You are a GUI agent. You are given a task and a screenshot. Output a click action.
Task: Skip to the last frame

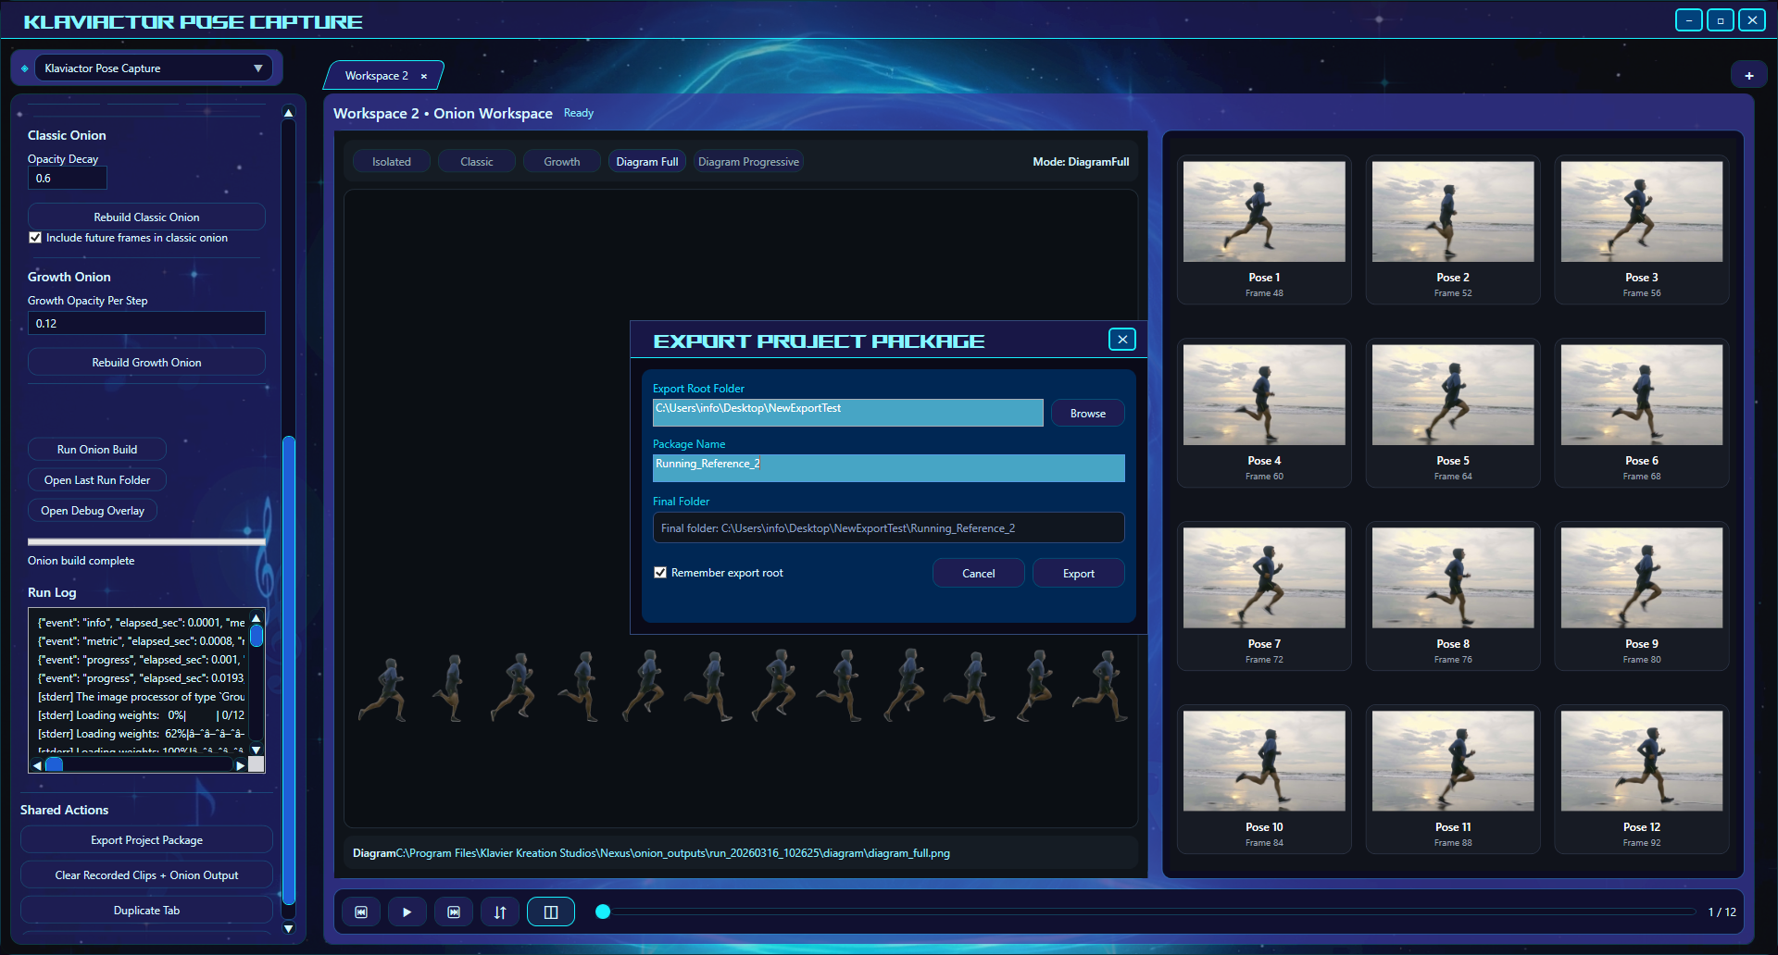(455, 912)
